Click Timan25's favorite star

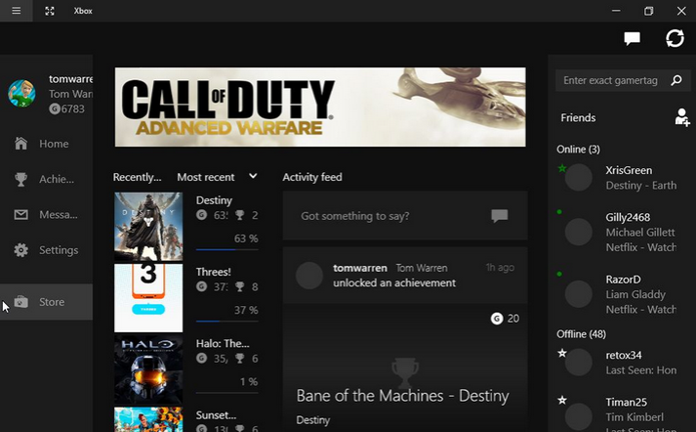tap(562, 400)
